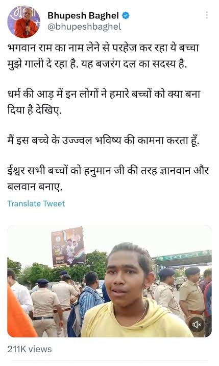Click the billboard shown in the video

(68, 246)
